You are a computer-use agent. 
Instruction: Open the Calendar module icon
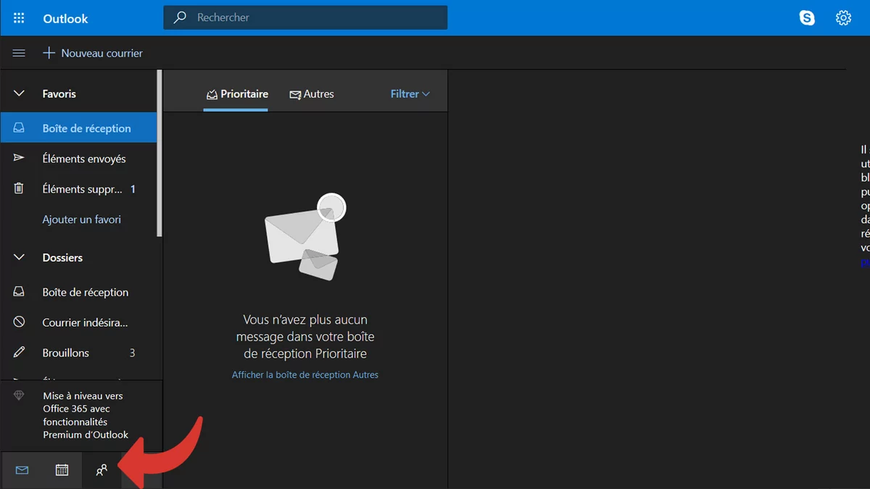(x=62, y=470)
